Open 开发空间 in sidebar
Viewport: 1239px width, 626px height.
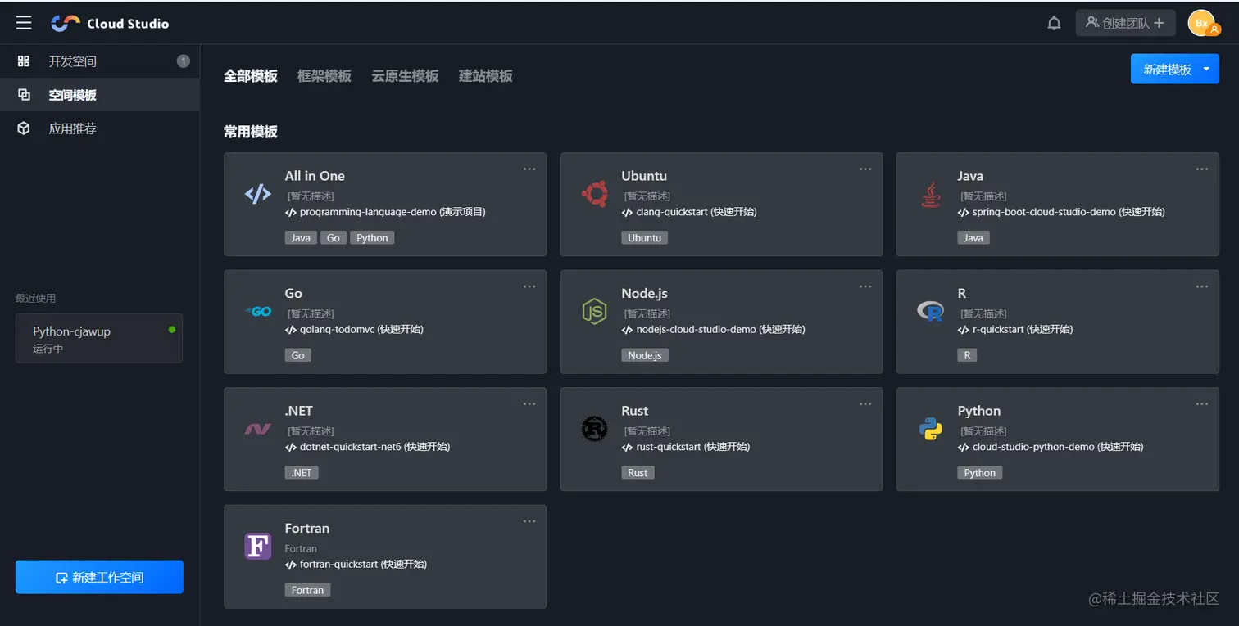point(100,61)
